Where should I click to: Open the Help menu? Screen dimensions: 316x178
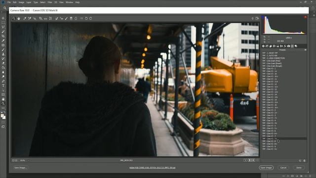[x=78, y=2]
